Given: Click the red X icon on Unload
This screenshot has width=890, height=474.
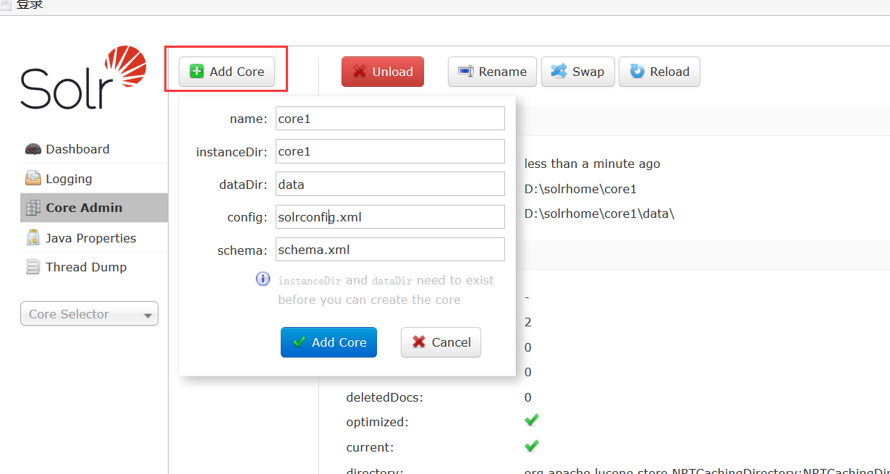Looking at the screenshot, I should click(x=360, y=72).
